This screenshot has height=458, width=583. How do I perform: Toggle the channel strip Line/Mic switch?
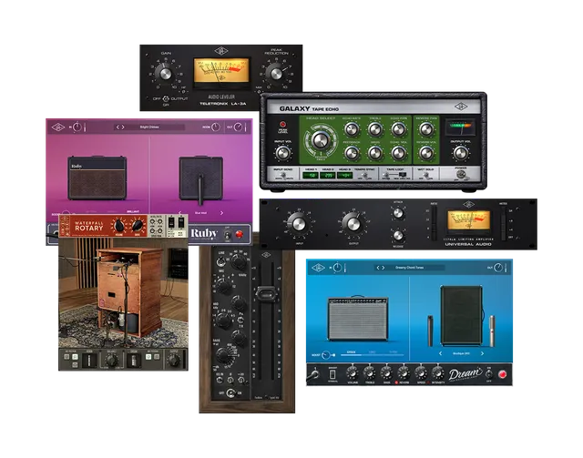[220, 262]
